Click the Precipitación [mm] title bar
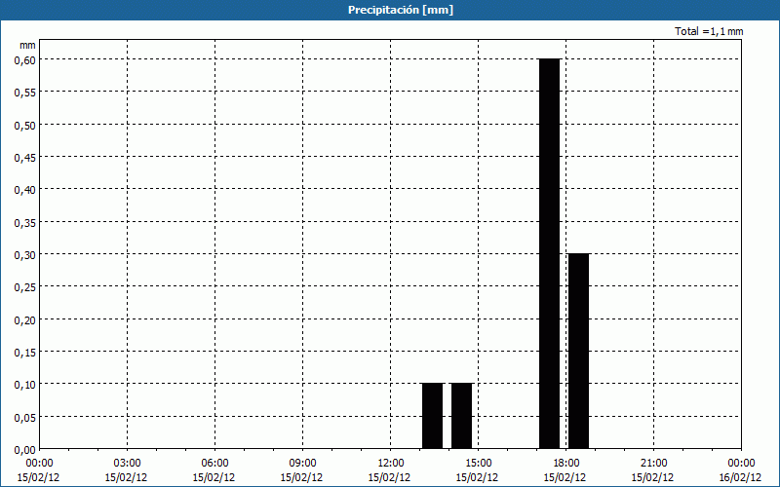Screen dimensions: 780x487 coord(390,10)
